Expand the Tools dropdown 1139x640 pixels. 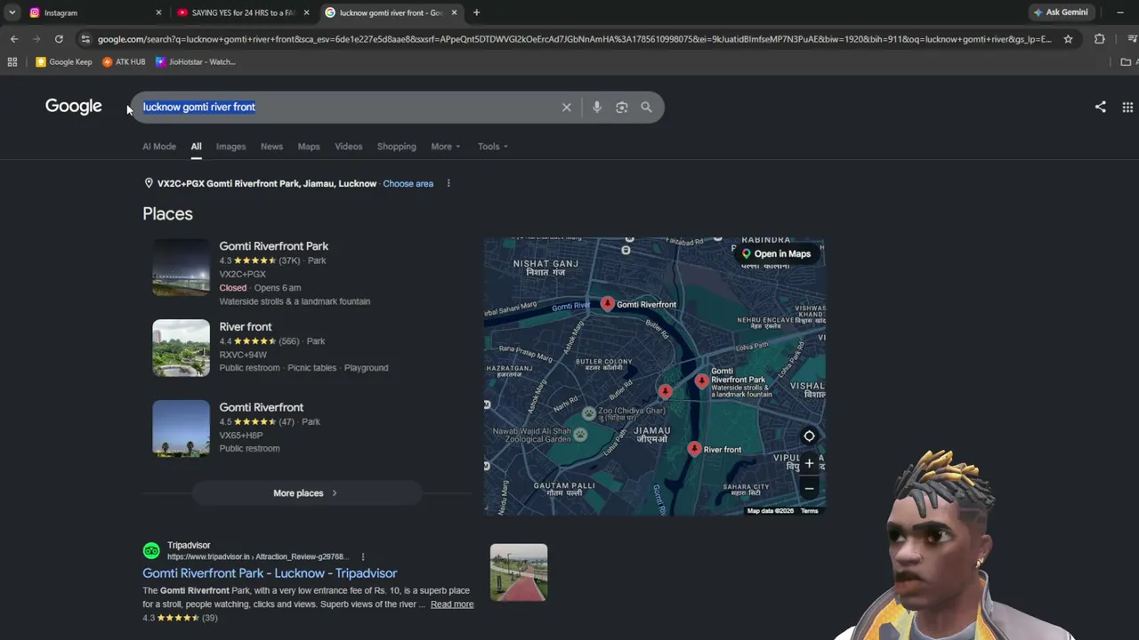pos(493,147)
